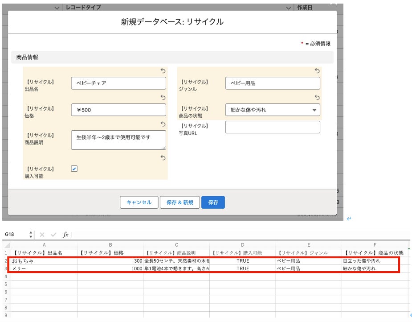Select Excel column F header

pos(375,245)
